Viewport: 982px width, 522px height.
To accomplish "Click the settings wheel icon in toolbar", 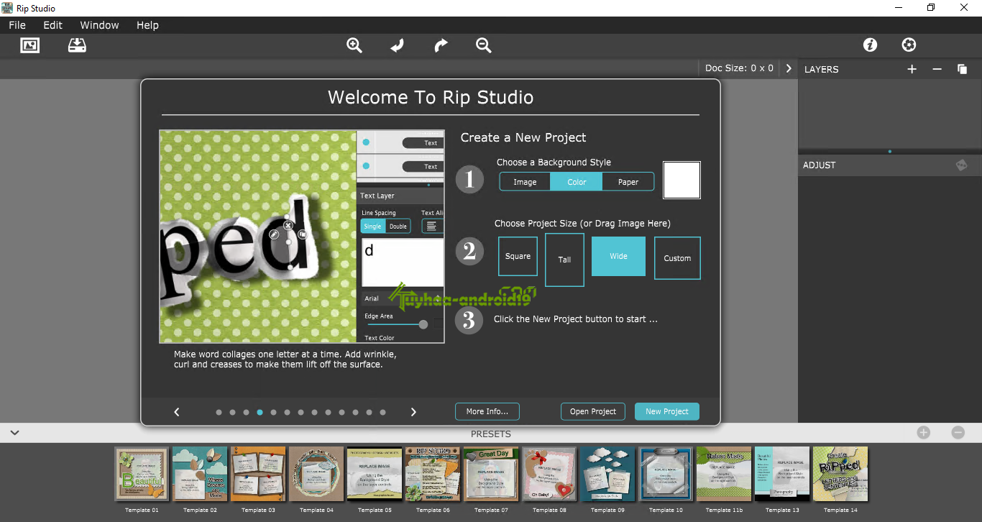I will (909, 45).
